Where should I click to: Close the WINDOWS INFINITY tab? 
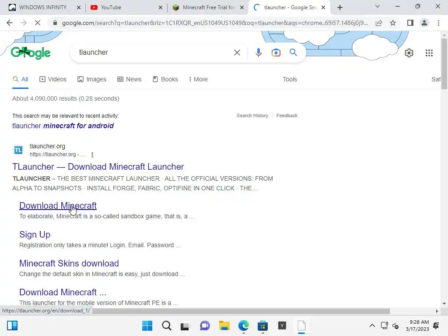pos(79,7)
